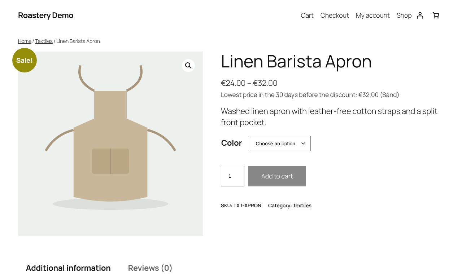Go to Cart in navigation menu
This screenshot has width=462, height=274.
click(307, 16)
